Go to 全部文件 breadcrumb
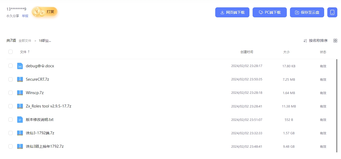Viewport: 341px width, 159px height. [x=25, y=41]
